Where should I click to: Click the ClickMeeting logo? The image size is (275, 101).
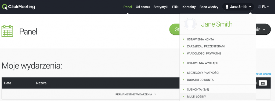tap(19, 7)
